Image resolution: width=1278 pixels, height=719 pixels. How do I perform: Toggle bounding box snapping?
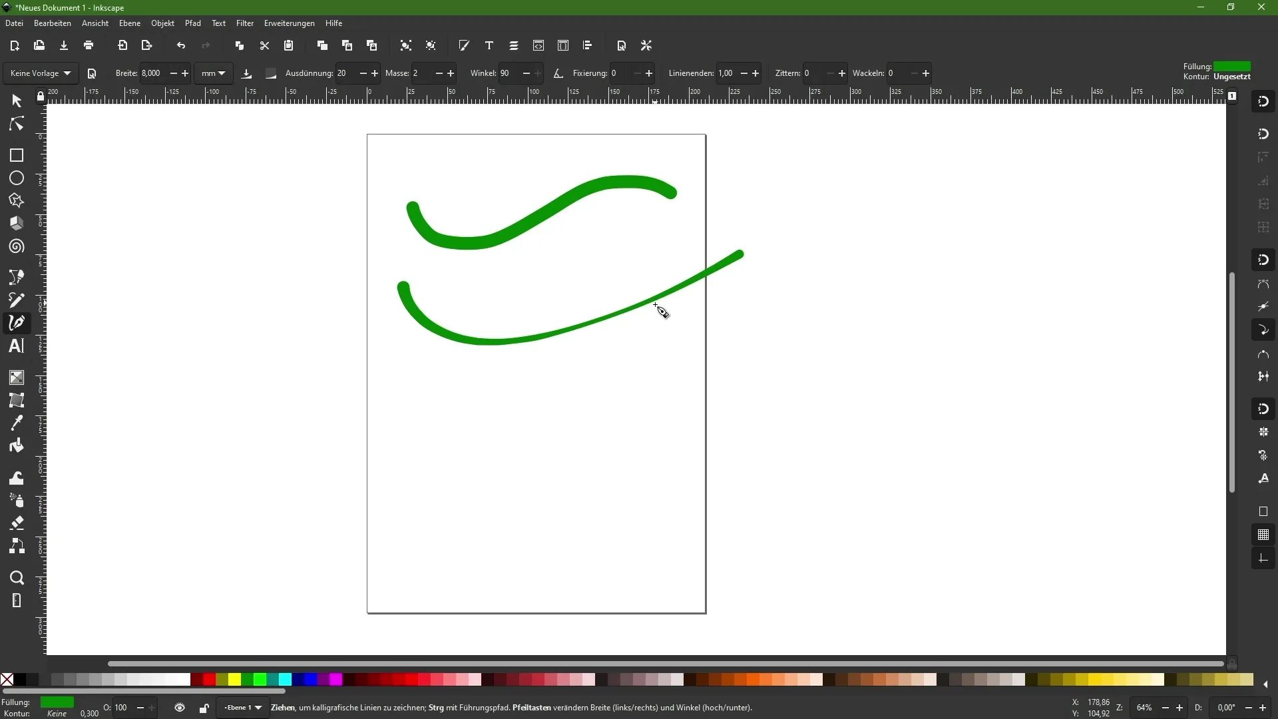(x=1263, y=134)
